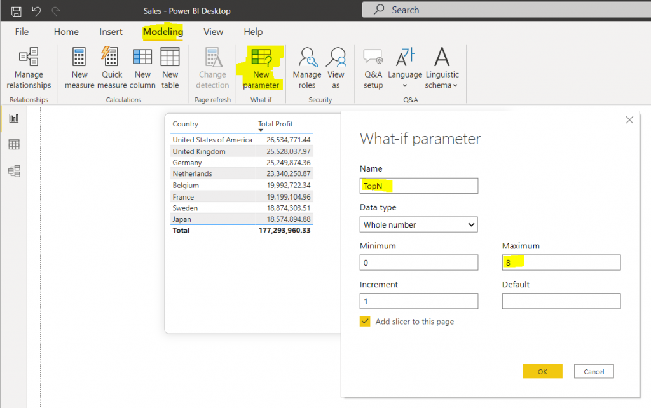
Task: Select the Modeling tab
Action: pos(163,32)
